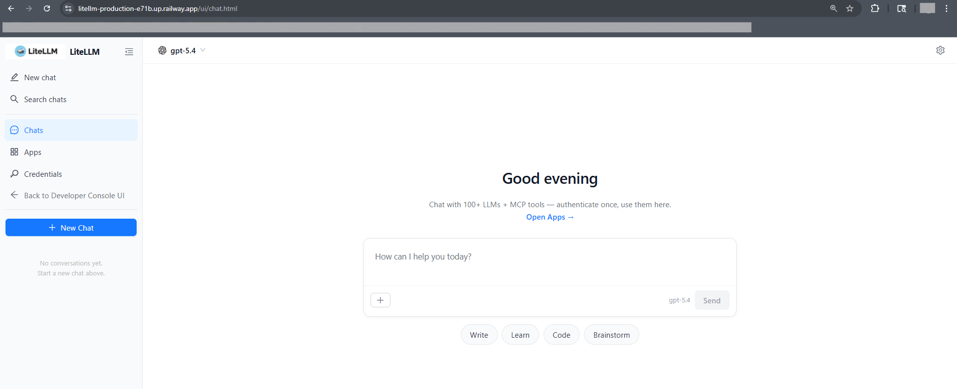The height and width of the screenshot is (389, 957).
Task: Open the Apps sidebar item
Action: [x=71, y=152]
